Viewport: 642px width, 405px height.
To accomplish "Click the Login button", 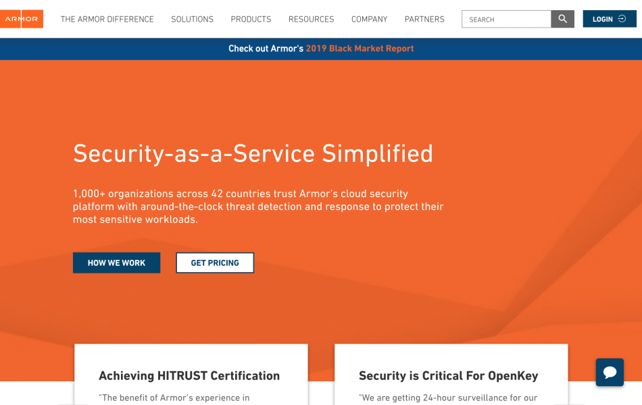I will coord(610,19).
